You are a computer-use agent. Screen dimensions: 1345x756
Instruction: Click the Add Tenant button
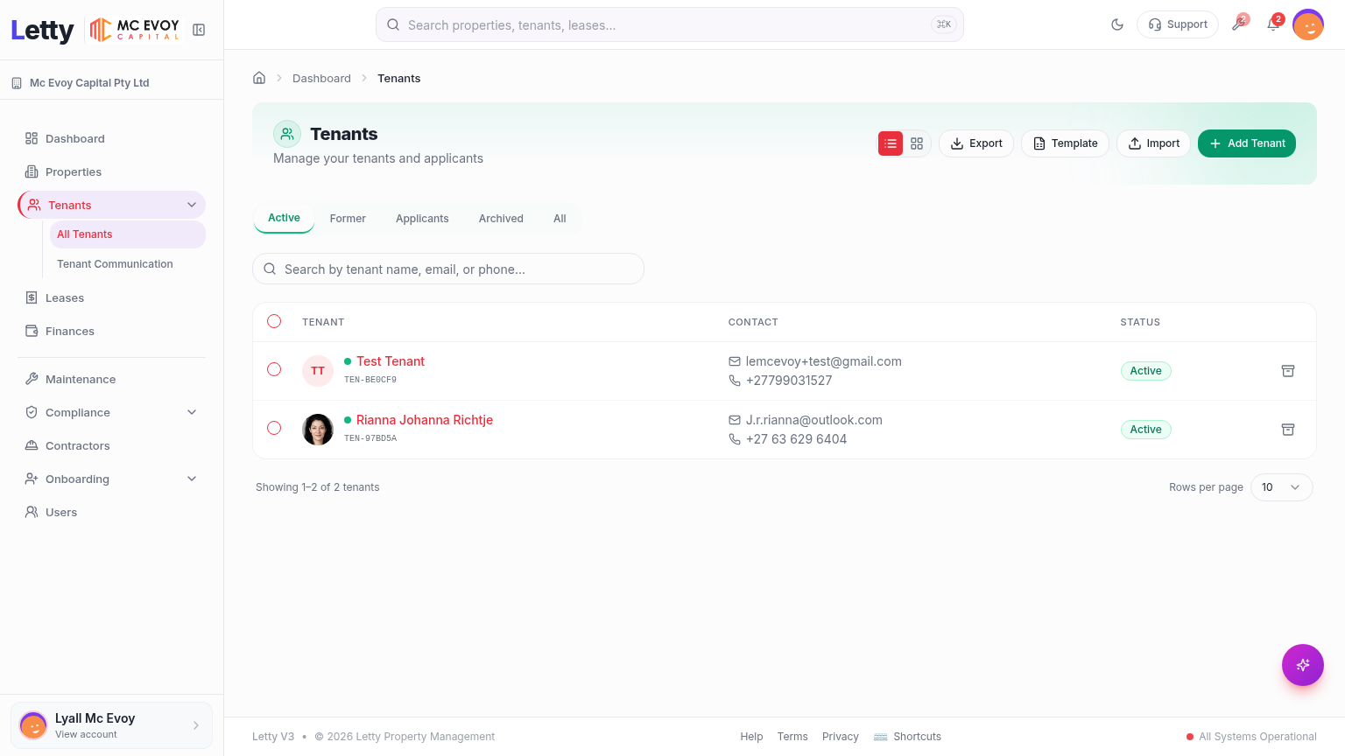(1247, 143)
